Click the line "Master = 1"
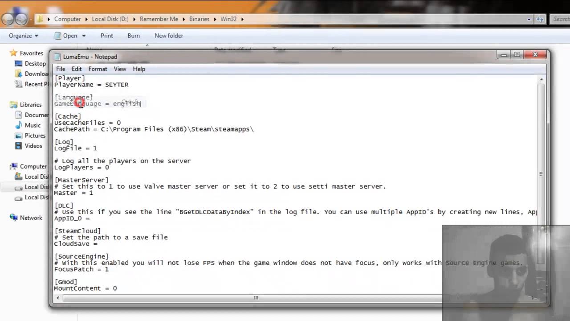The image size is (570, 321). pos(73,193)
